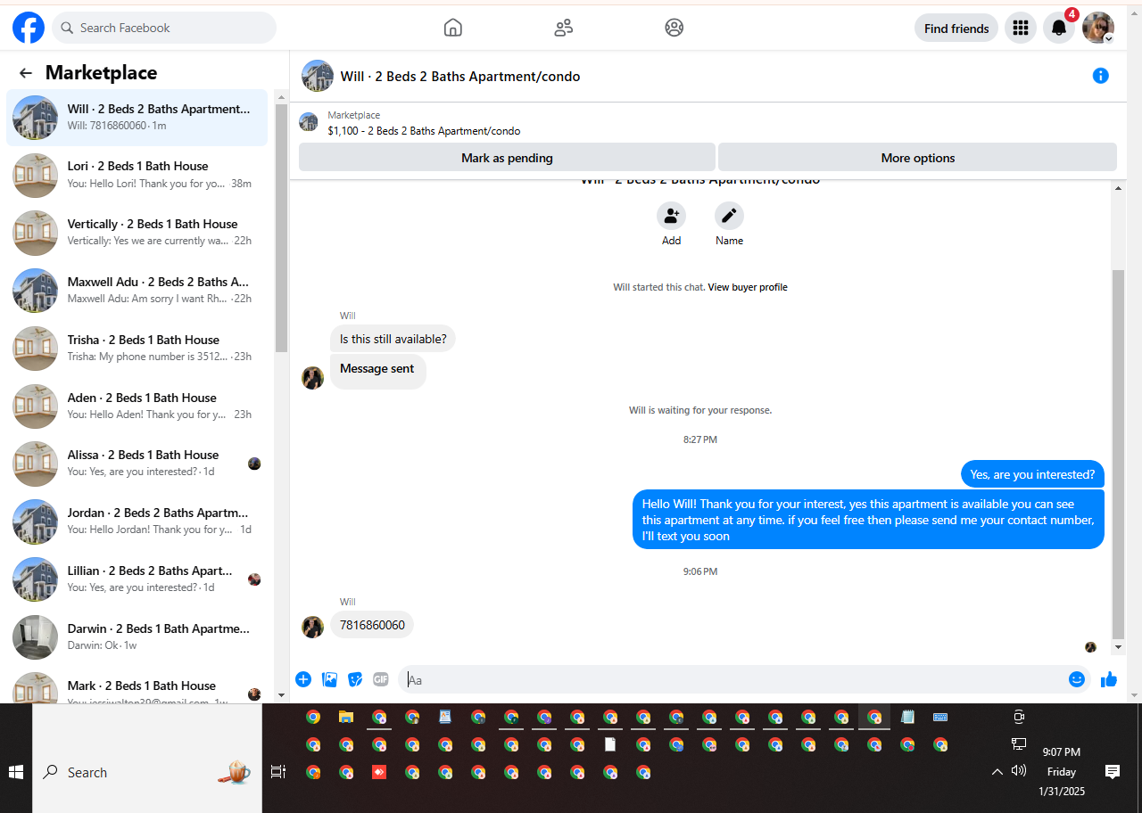This screenshot has height=813, width=1142.
Task: Click the conversation list scrollbar down arrow
Action: (x=281, y=695)
